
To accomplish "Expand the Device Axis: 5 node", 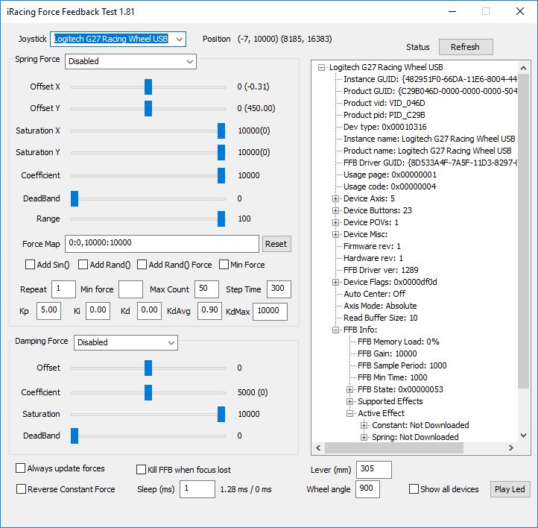I will (x=335, y=199).
